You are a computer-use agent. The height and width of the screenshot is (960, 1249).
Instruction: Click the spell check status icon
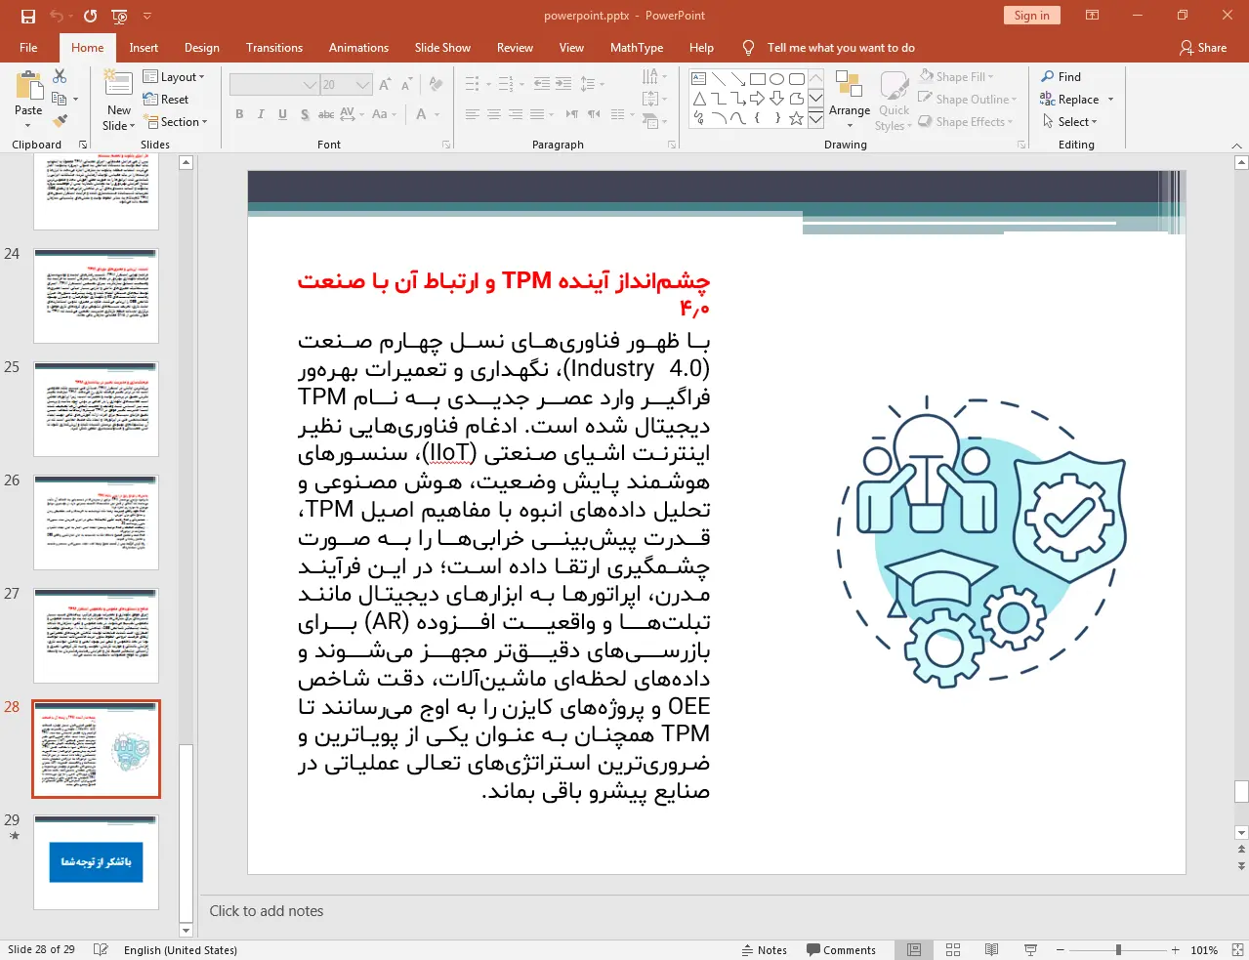point(101,949)
